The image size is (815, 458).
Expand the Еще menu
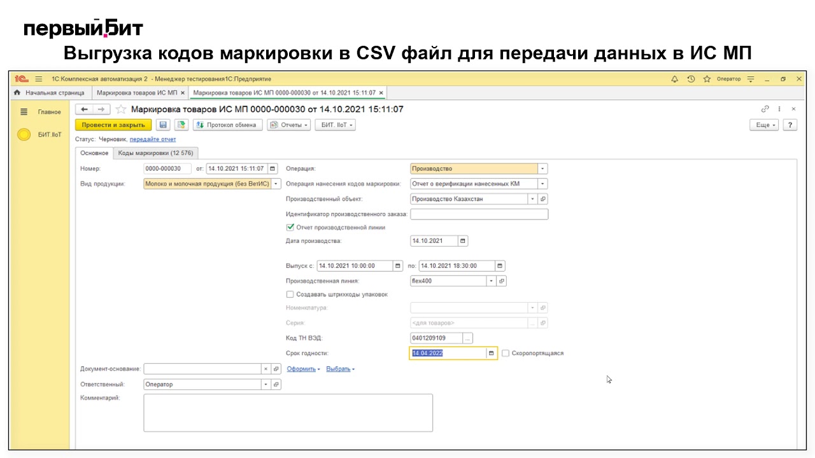(765, 125)
